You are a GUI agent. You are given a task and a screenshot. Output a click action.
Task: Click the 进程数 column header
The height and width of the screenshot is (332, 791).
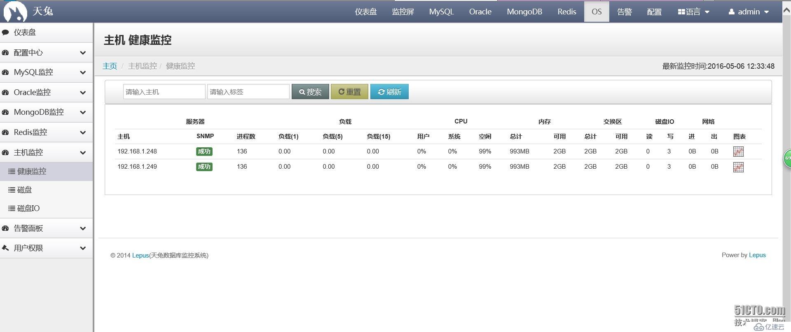246,137
